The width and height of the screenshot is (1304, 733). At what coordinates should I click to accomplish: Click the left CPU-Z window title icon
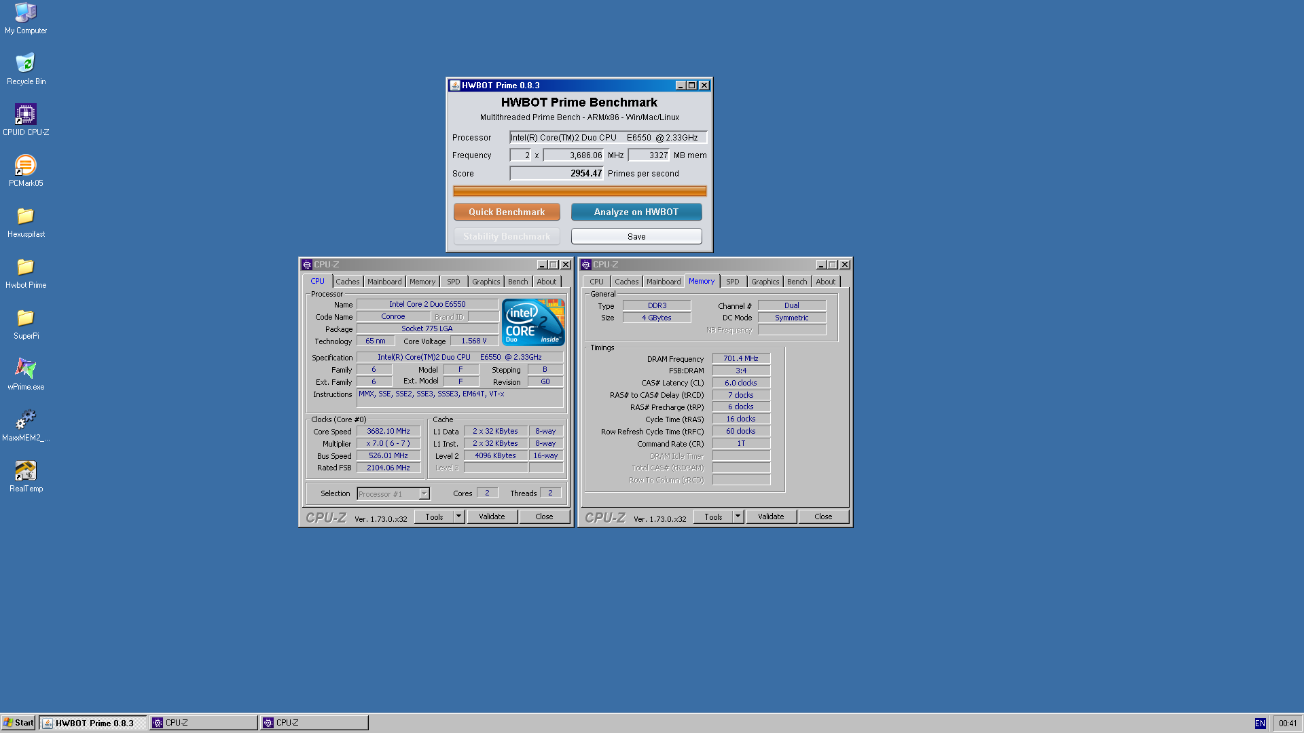click(x=307, y=265)
